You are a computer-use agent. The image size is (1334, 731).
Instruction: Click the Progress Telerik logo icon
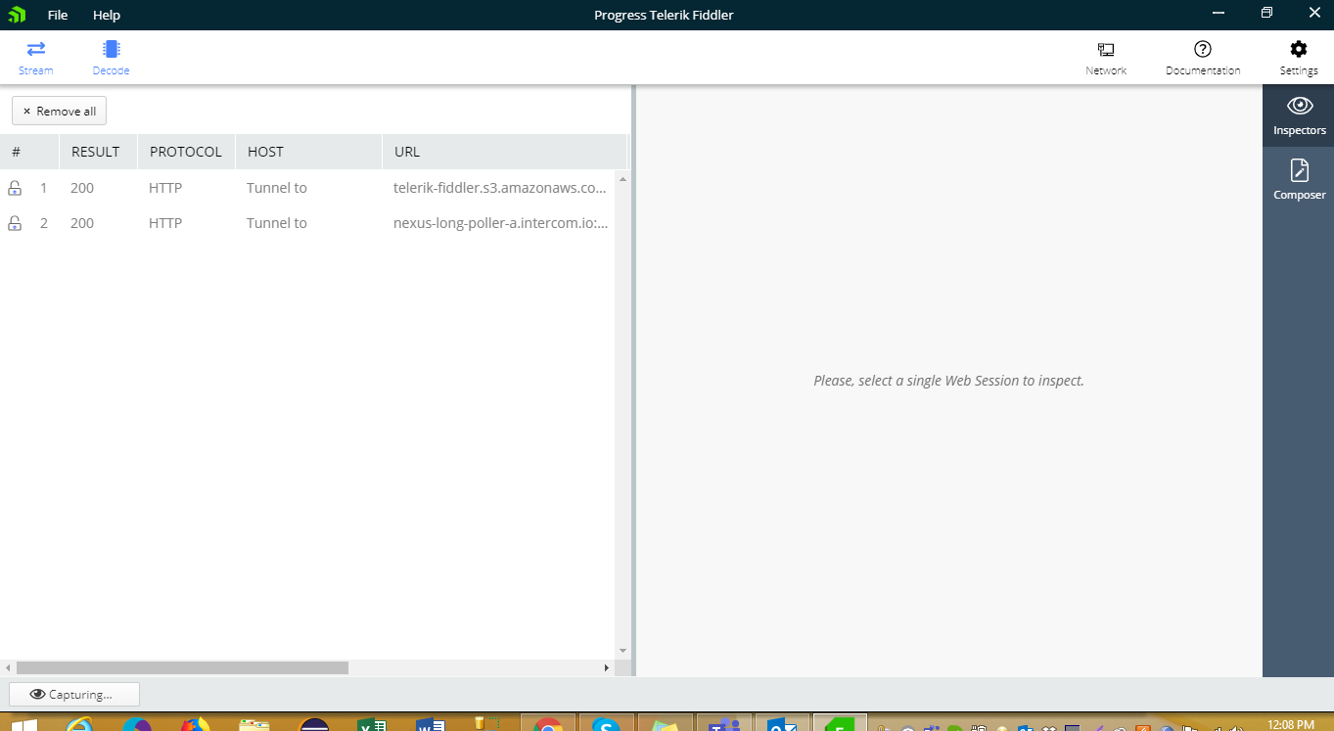pos(17,15)
